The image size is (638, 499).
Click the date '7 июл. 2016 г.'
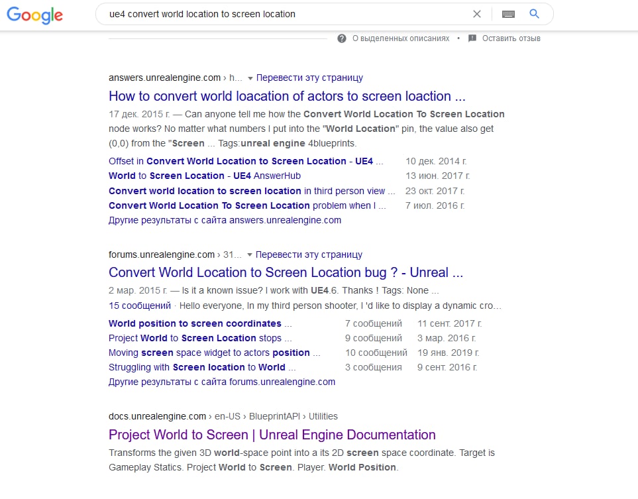(x=435, y=205)
